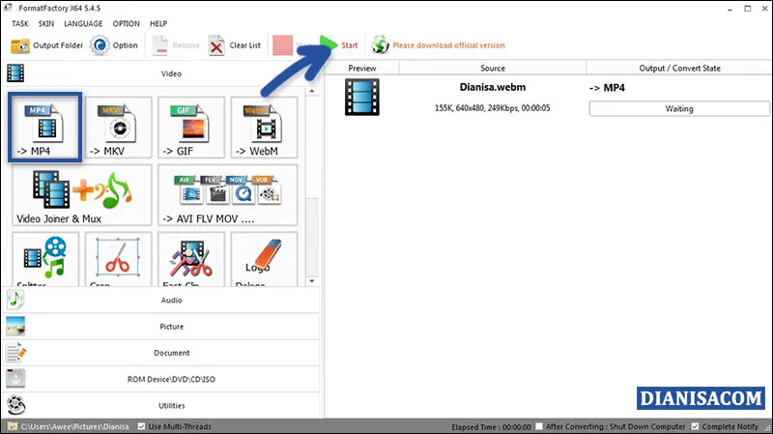Open the HELP menu
This screenshot has height=434, width=773.
tap(158, 23)
